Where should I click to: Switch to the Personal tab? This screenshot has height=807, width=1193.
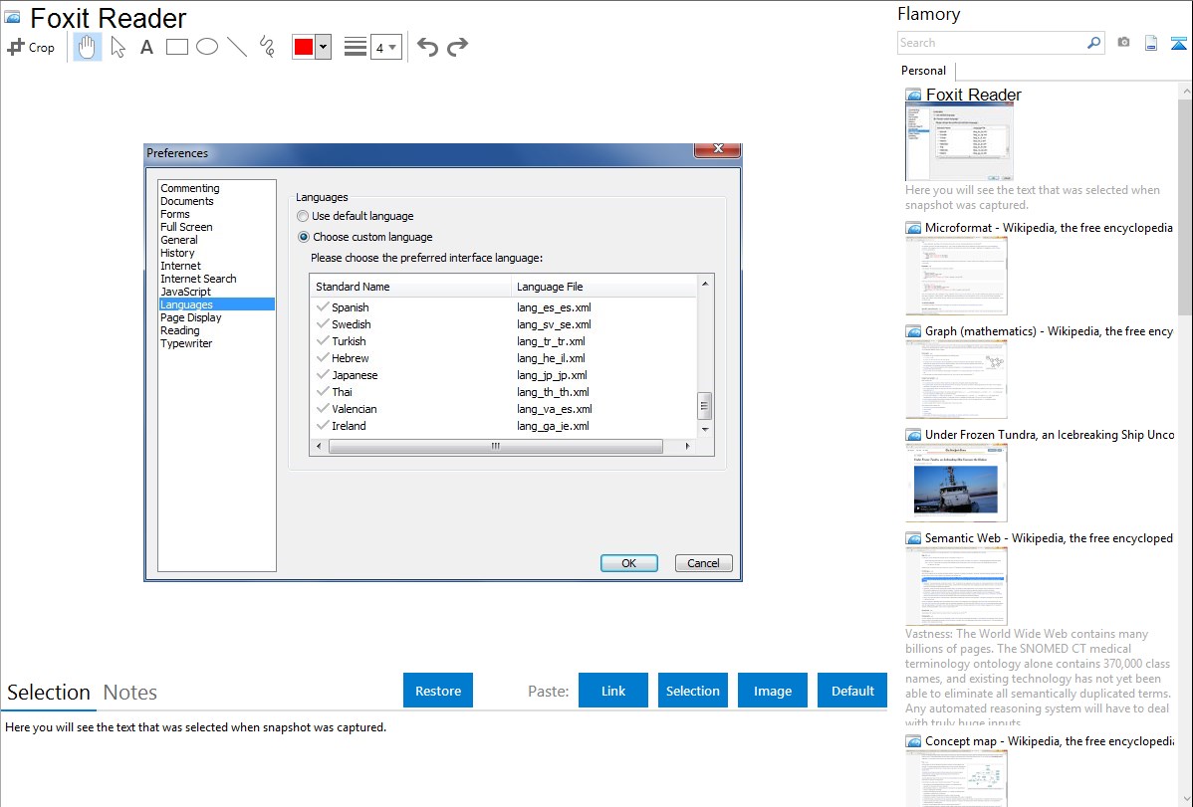coord(924,71)
